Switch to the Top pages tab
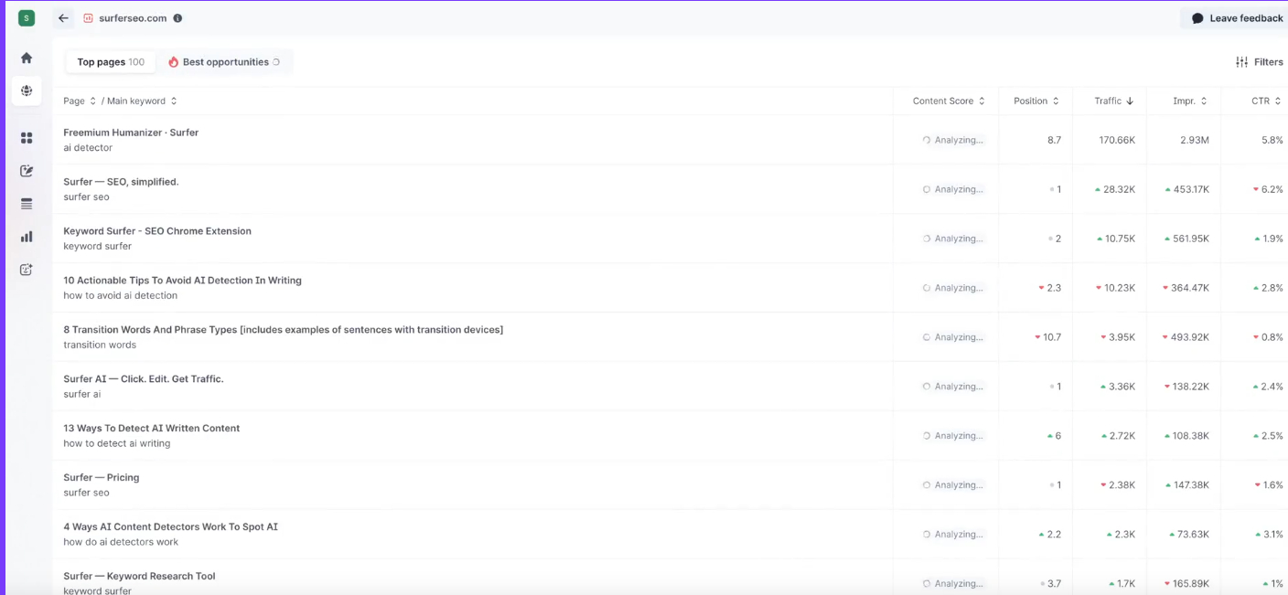 (111, 62)
